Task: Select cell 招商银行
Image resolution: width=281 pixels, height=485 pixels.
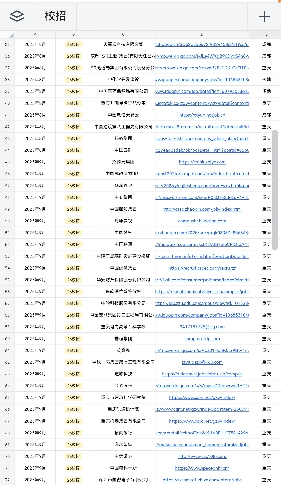Action: 123,433
